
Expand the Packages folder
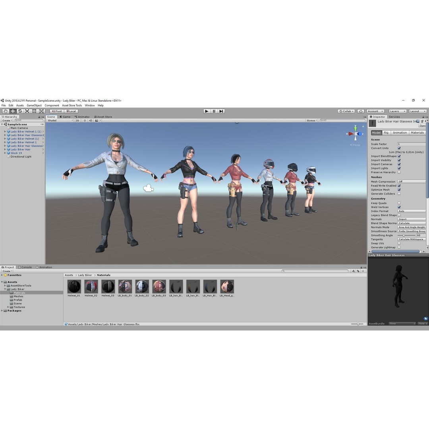coord(2,311)
